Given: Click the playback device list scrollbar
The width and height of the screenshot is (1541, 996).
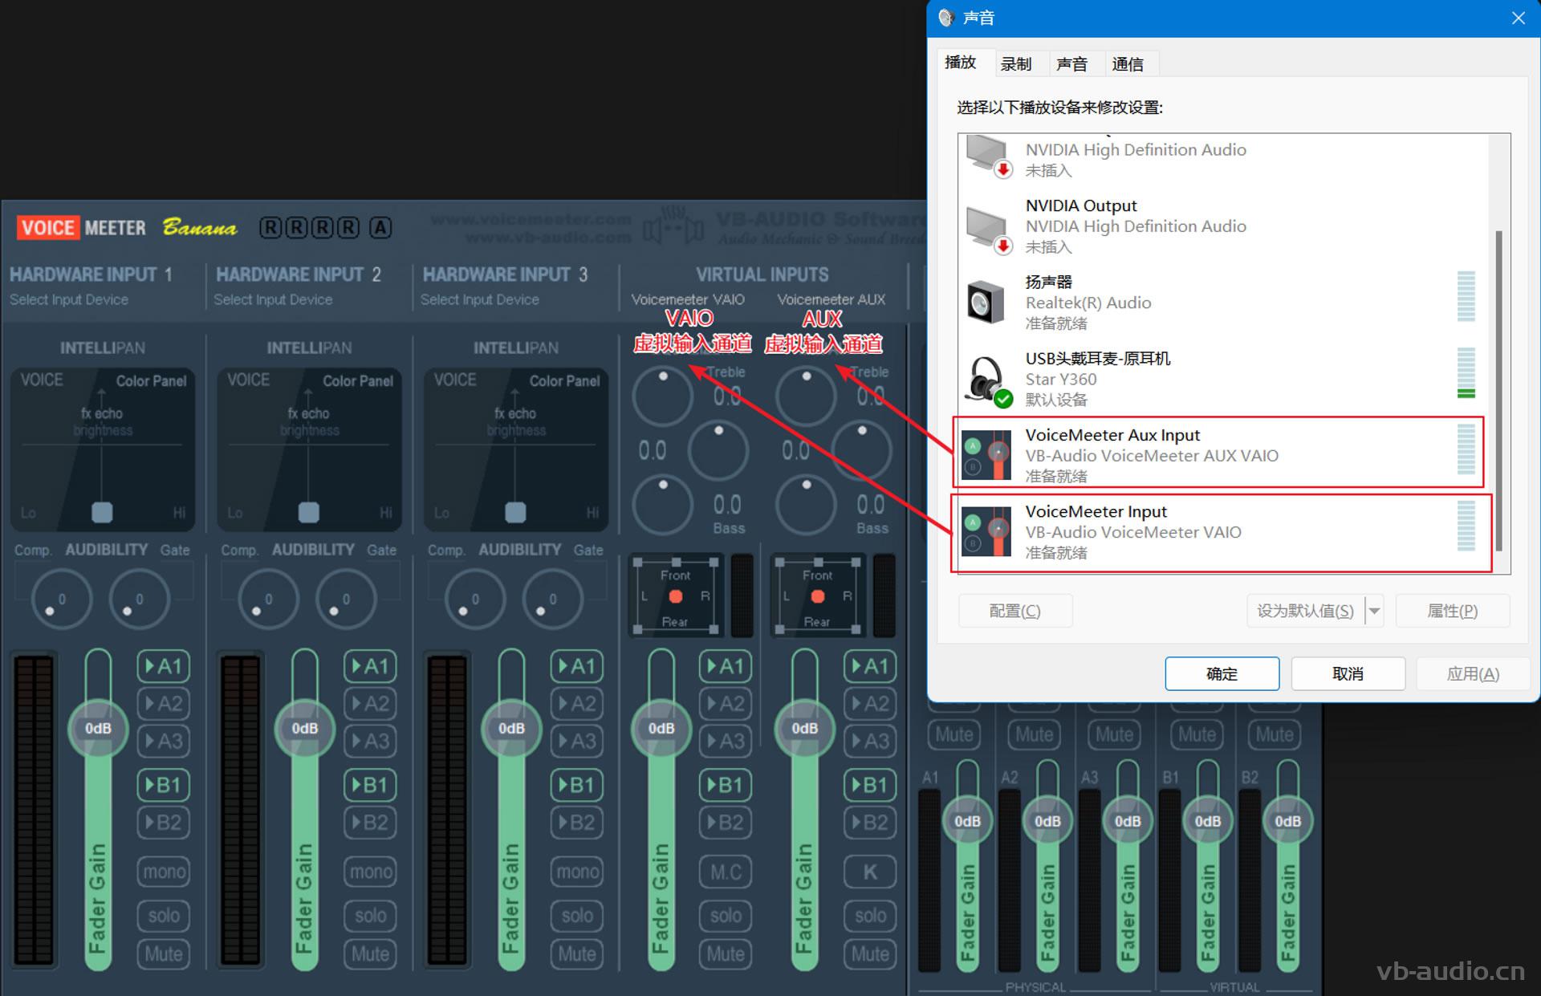Looking at the screenshot, I should (1499, 391).
